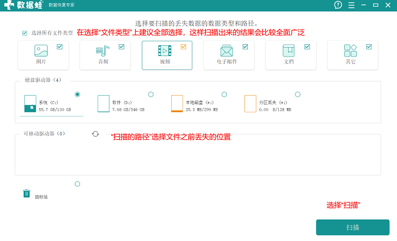Click the 其它 other types icon
This screenshot has height=241, width=397.
pyautogui.click(x=350, y=50)
